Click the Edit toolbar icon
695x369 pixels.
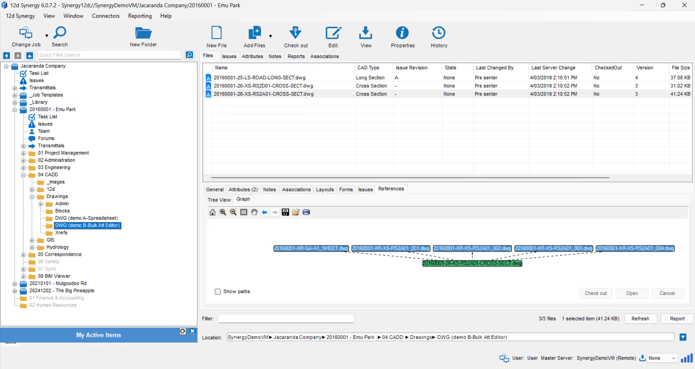click(333, 33)
